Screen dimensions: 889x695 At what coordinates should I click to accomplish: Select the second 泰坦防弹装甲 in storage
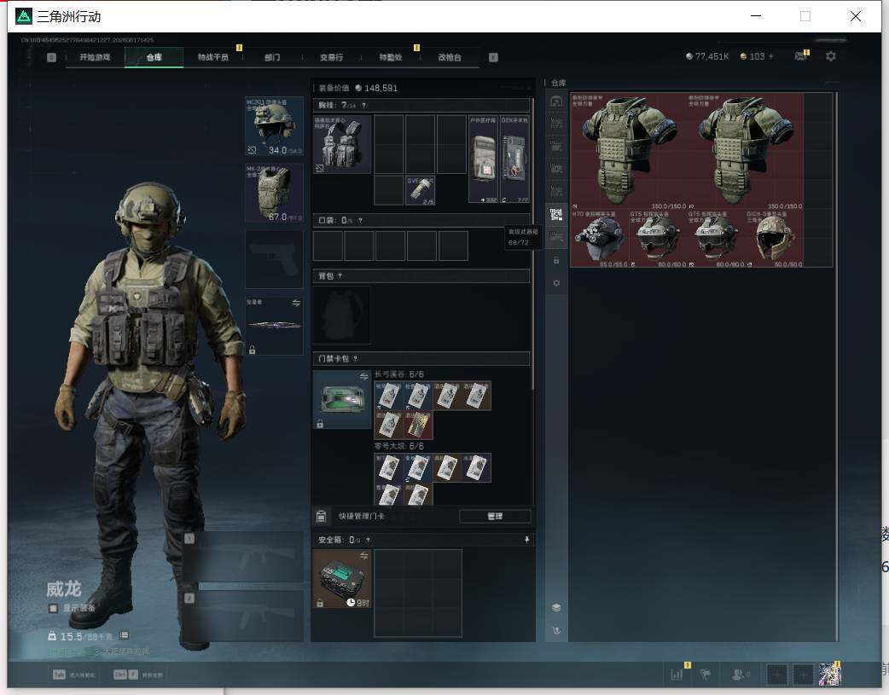click(745, 151)
